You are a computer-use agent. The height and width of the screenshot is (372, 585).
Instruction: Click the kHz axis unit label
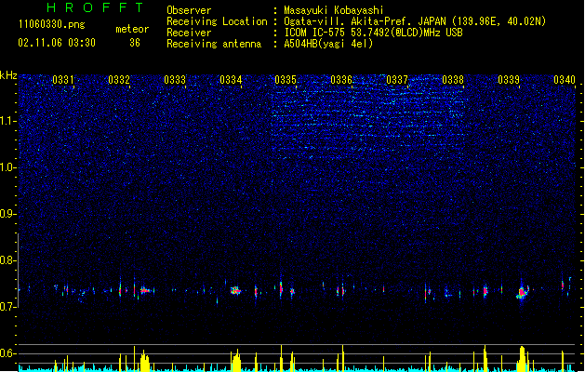pyautogui.click(x=8, y=75)
